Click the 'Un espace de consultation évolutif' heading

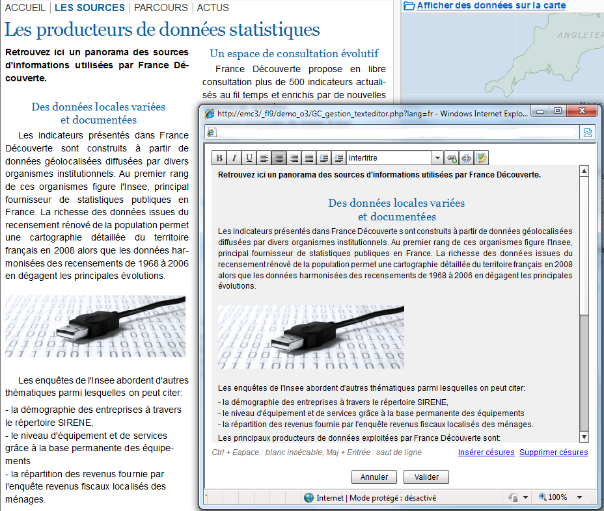point(294,53)
